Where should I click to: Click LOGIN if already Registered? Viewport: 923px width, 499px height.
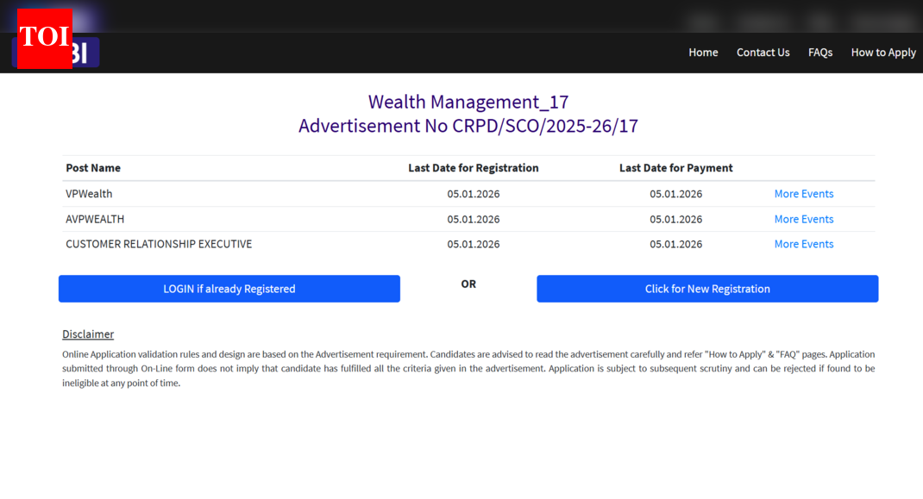(229, 289)
